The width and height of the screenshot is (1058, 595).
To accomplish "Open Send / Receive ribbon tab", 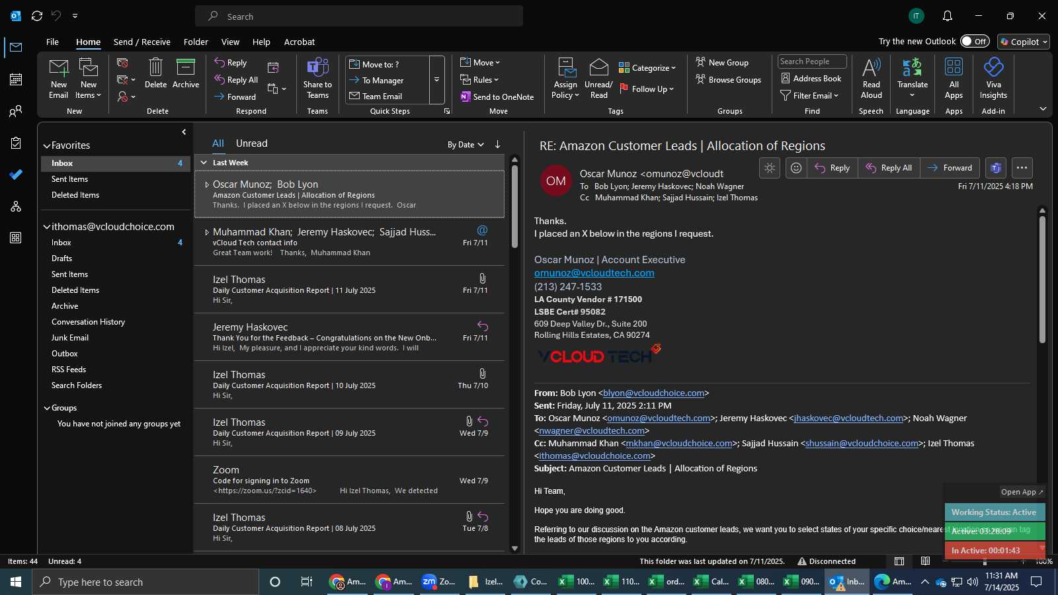I will pyautogui.click(x=142, y=42).
